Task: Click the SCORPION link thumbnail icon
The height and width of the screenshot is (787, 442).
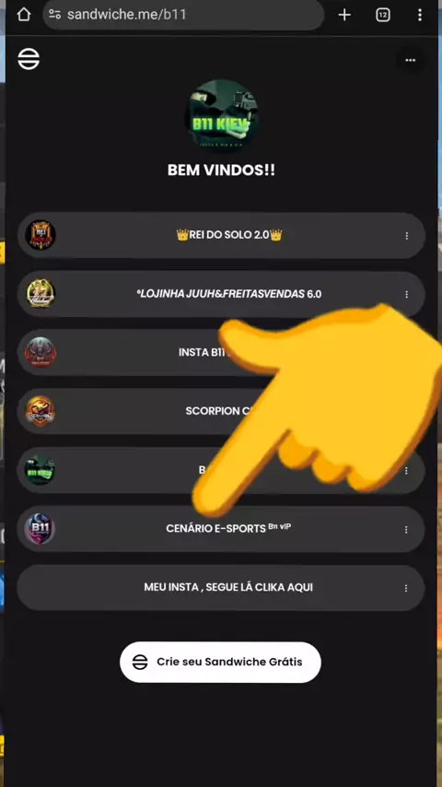Action: (41, 411)
